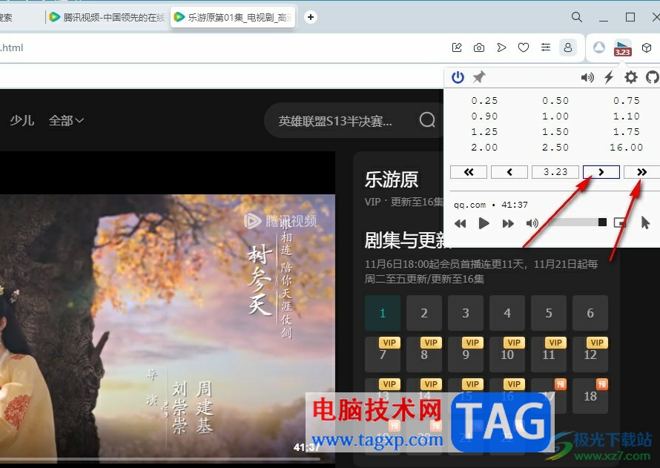Fast-forward video in popup controls
Image resolution: width=660 pixels, height=468 pixels.
508,223
